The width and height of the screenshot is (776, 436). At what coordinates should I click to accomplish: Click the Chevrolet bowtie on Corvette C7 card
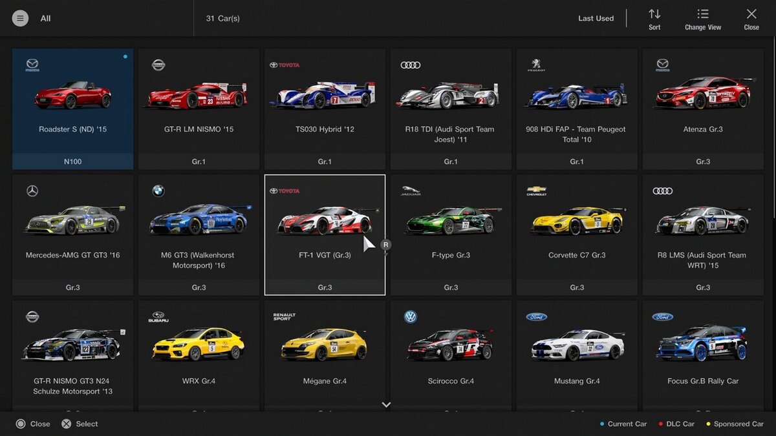coord(536,191)
